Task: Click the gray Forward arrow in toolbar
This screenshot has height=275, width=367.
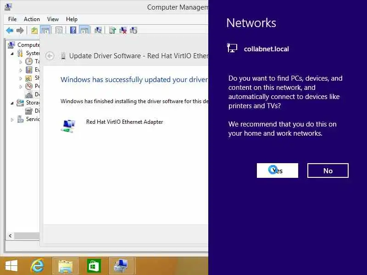Action: (x=20, y=30)
